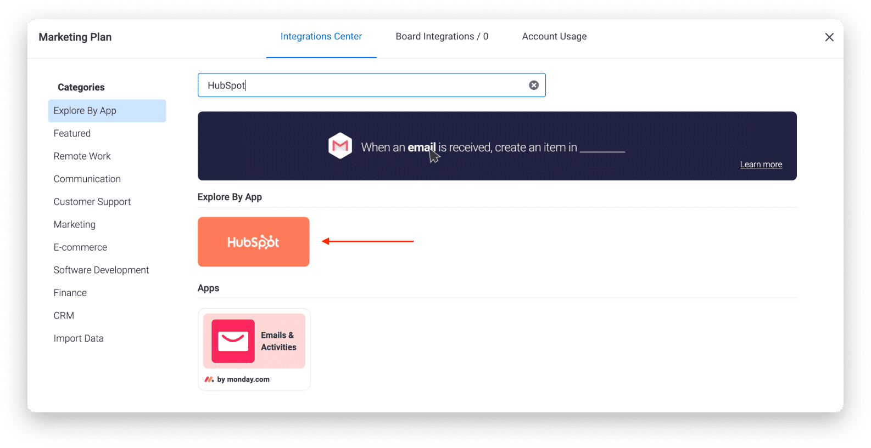
Task: Click the 'by monday.com' label
Action: click(x=243, y=379)
